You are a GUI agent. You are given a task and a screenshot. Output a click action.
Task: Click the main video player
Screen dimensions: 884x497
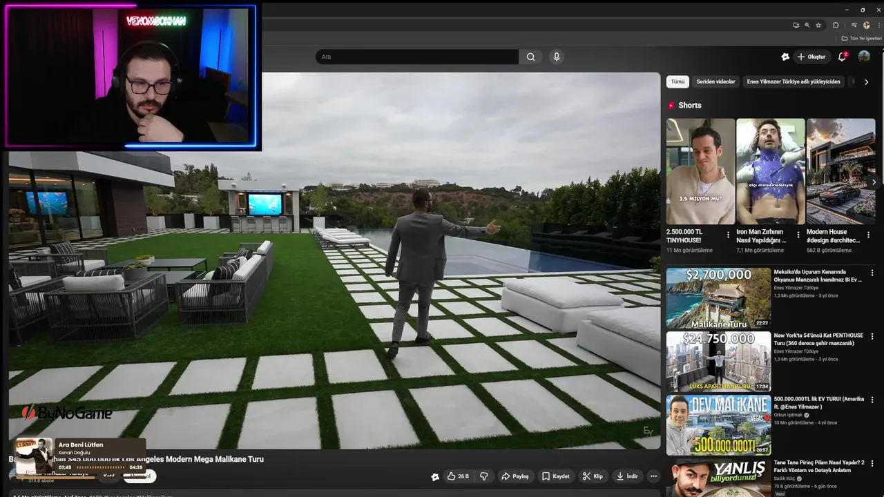(x=334, y=261)
